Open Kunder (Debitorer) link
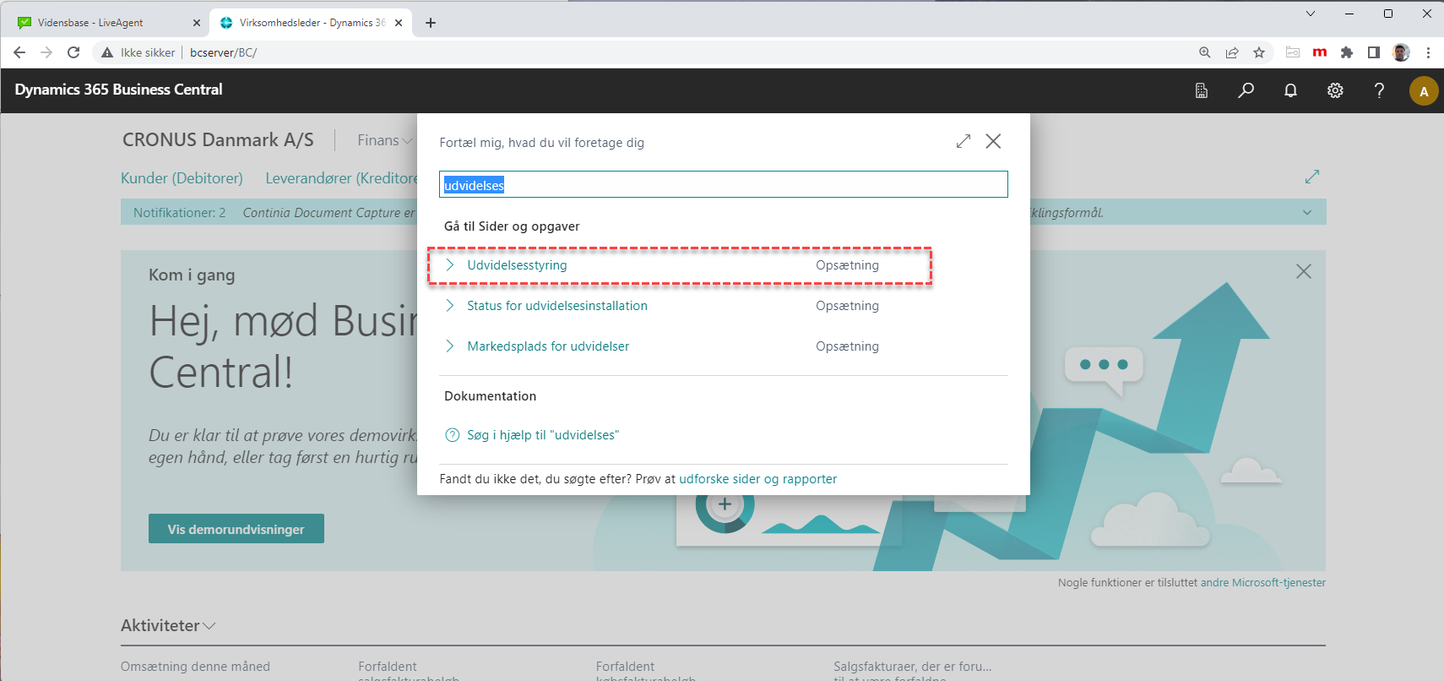 182,178
